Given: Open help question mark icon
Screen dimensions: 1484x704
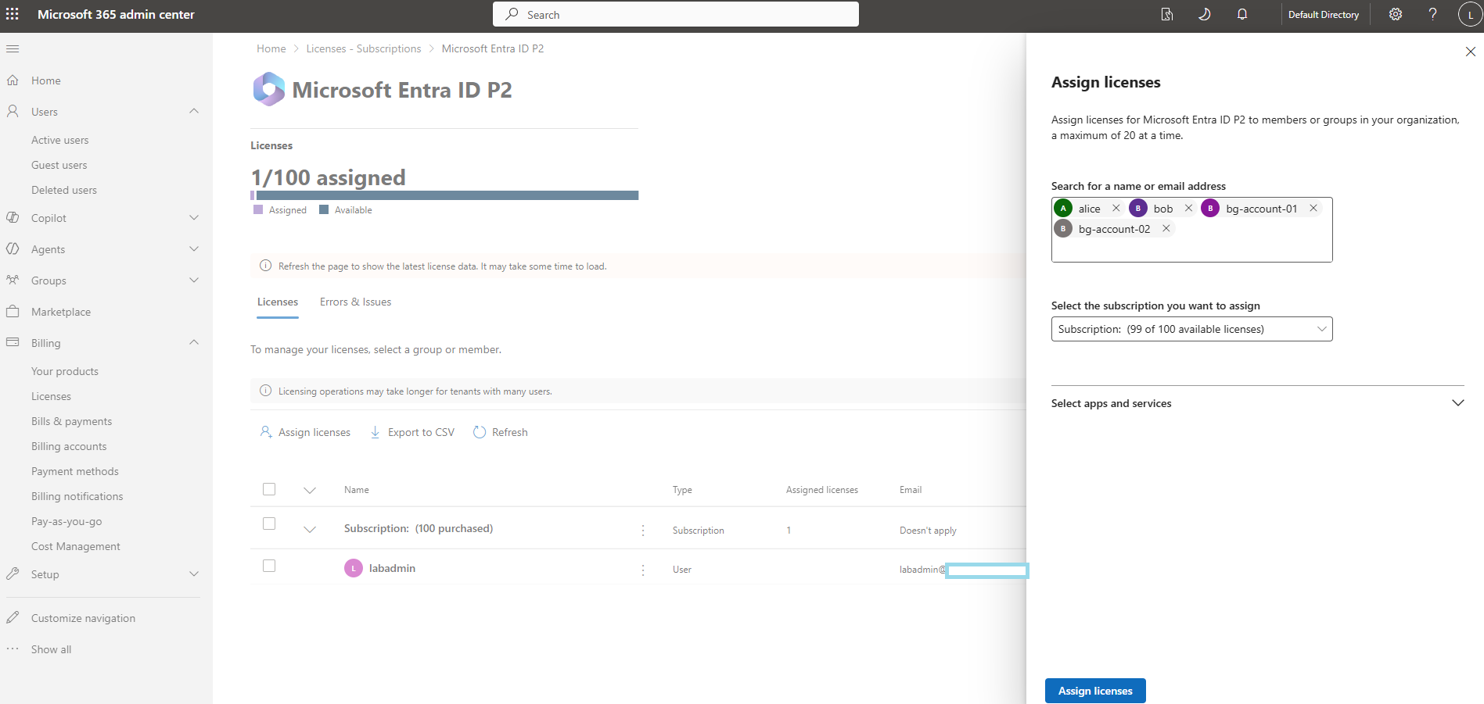Looking at the screenshot, I should click(1433, 14).
